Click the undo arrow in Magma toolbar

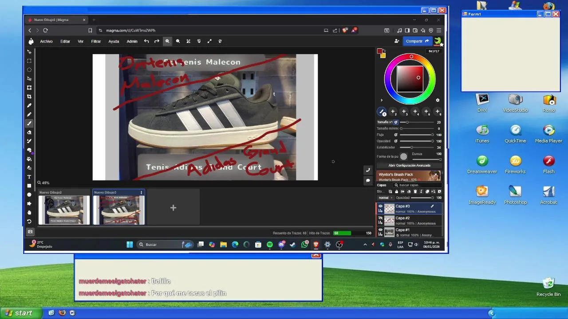146,41
